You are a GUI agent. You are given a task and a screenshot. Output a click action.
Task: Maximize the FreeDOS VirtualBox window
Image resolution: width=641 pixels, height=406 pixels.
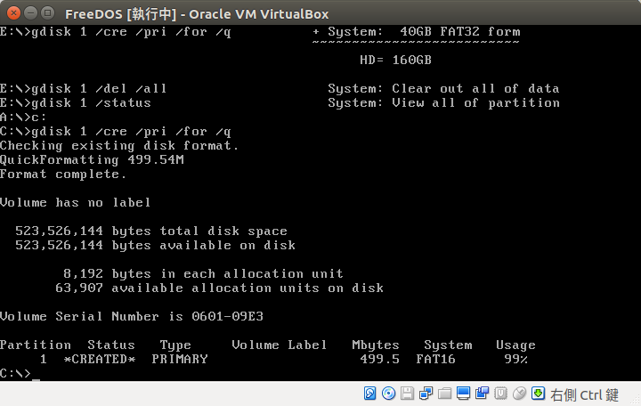[48, 13]
